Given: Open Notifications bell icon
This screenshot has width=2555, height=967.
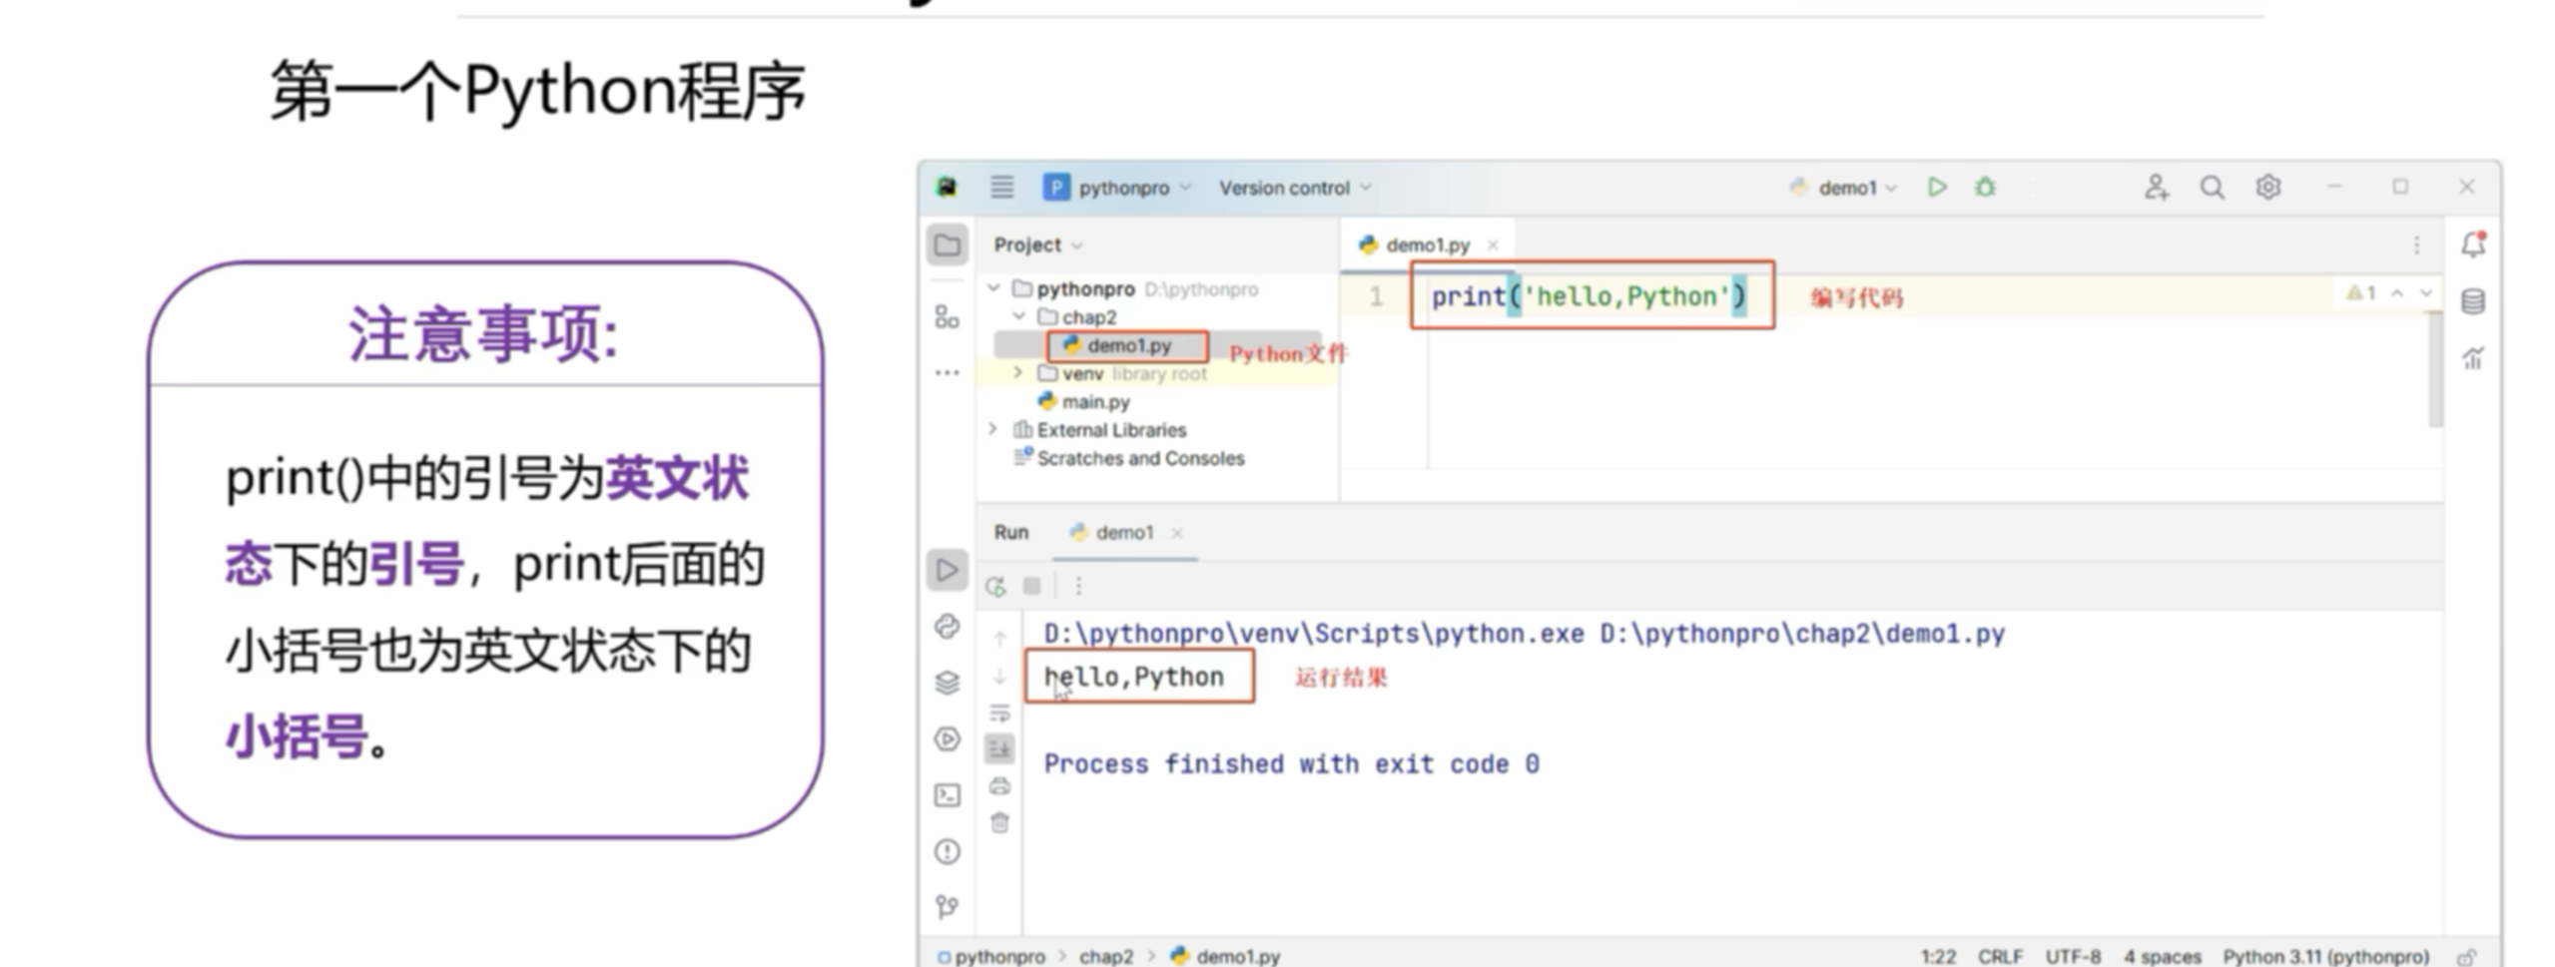Looking at the screenshot, I should (2473, 244).
